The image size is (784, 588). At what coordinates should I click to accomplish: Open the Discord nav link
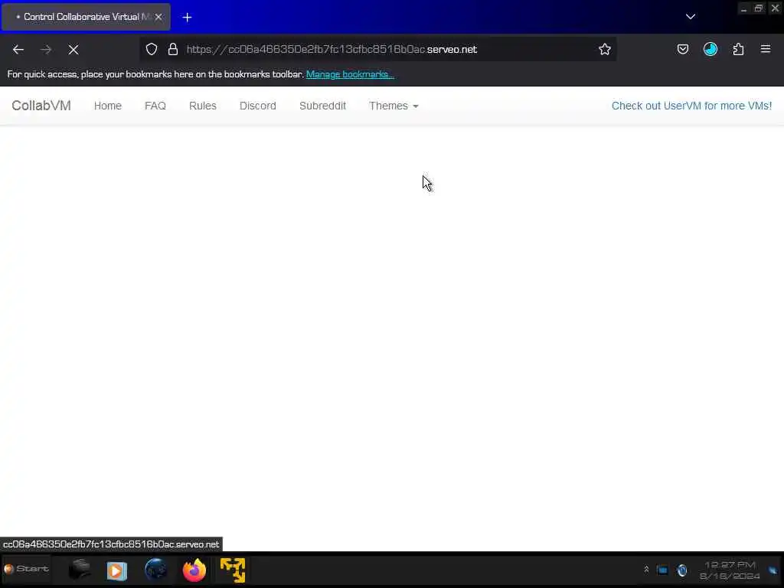pyautogui.click(x=258, y=106)
